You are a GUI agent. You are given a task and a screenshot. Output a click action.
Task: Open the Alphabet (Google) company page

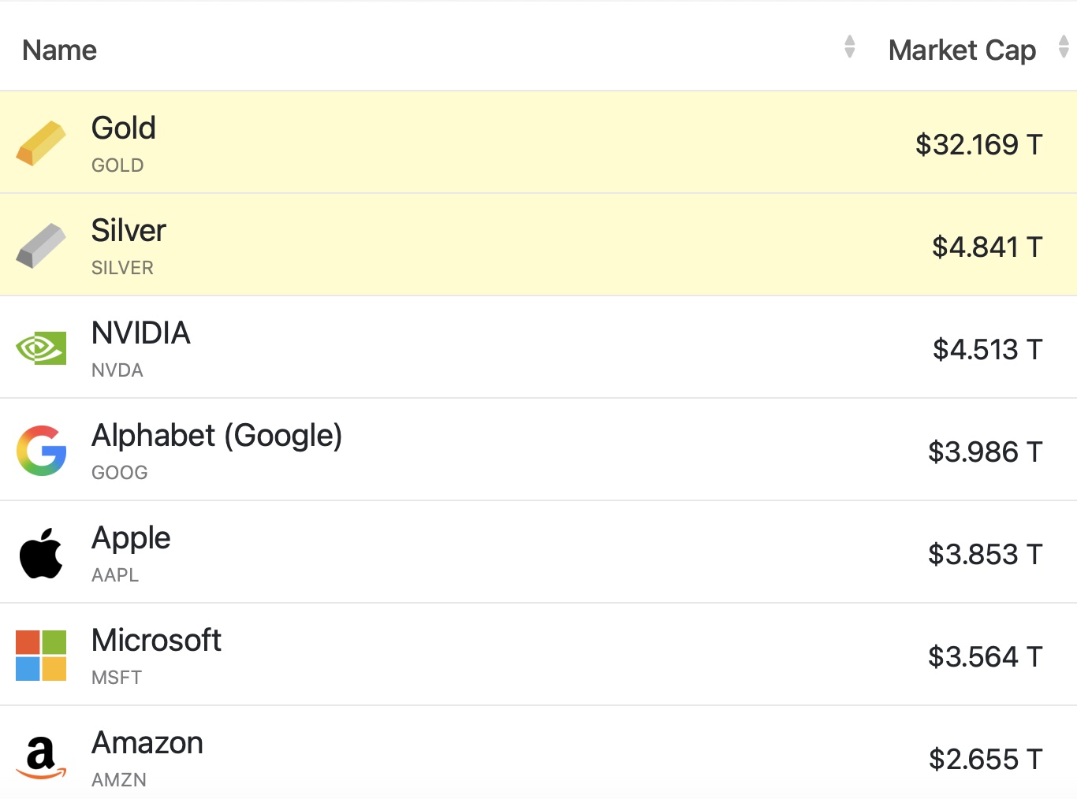pos(217,436)
